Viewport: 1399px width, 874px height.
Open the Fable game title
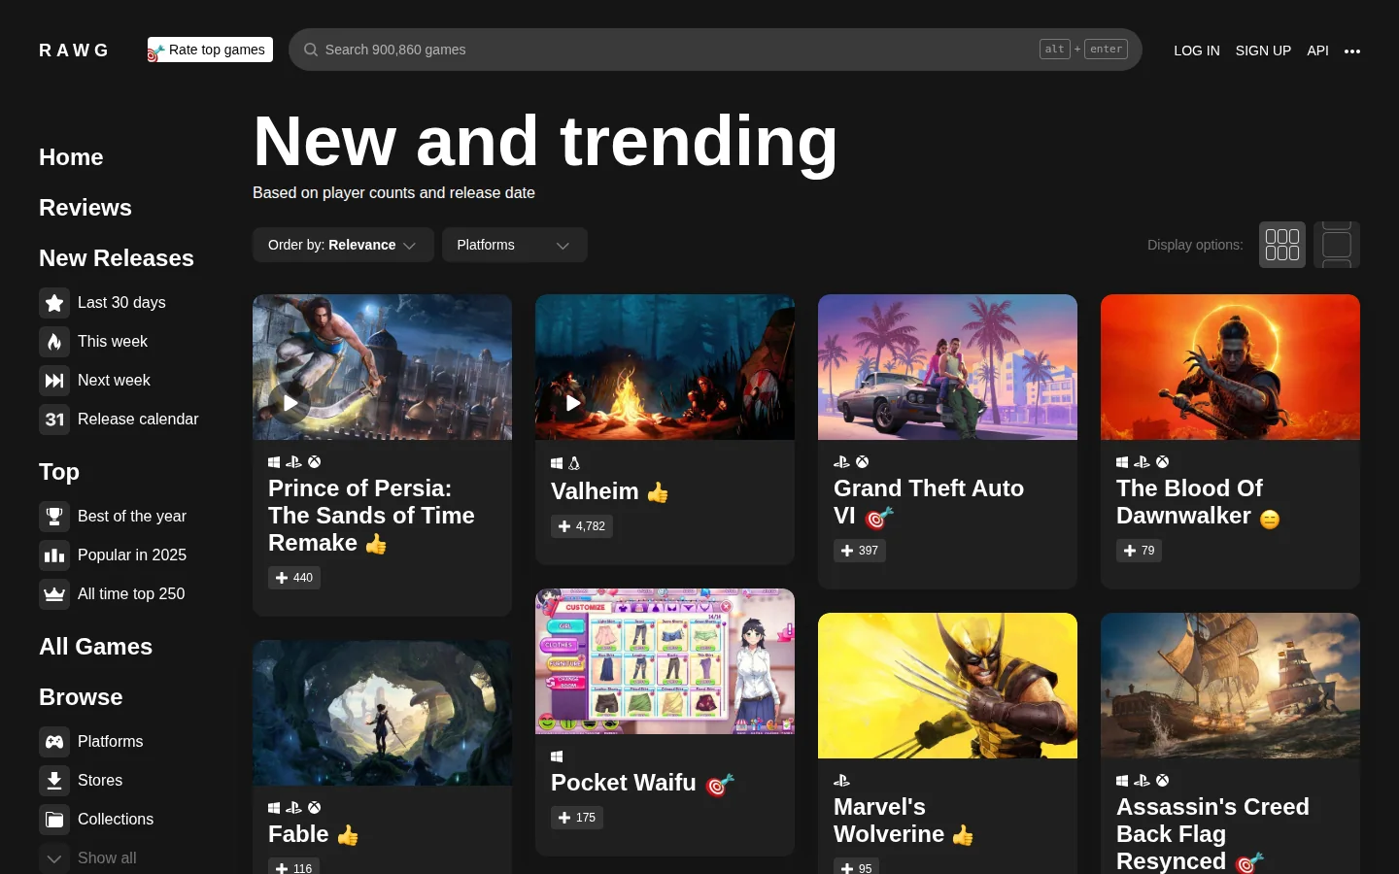tap(298, 834)
